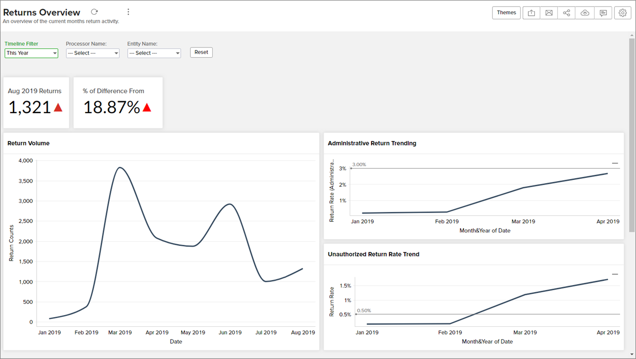Click 'Apr 2019' on Administrative Return chart axis

click(608, 221)
